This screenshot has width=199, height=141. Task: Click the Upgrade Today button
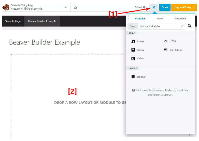184,7
